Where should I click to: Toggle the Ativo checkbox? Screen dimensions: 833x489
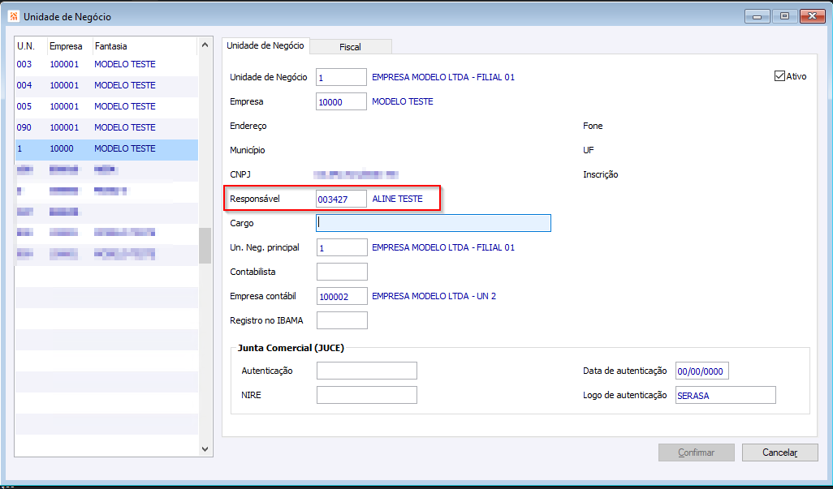[x=779, y=76]
